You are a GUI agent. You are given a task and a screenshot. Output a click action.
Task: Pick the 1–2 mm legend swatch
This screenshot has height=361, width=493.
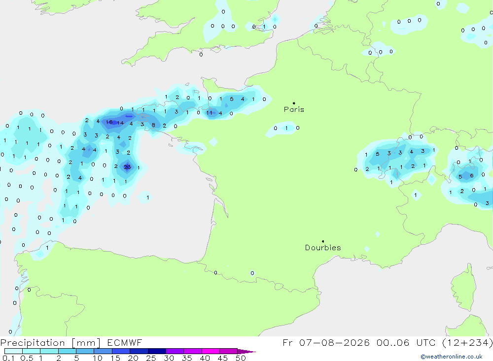(x=49, y=351)
